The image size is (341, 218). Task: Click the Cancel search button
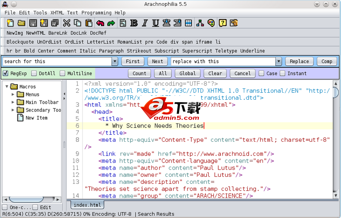click(243, 73)
